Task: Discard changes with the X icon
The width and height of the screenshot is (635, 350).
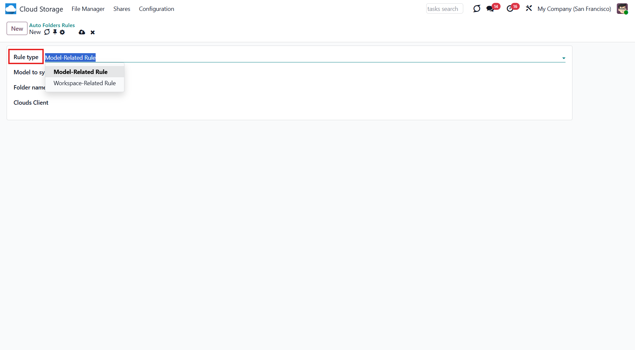Action: 93,32
